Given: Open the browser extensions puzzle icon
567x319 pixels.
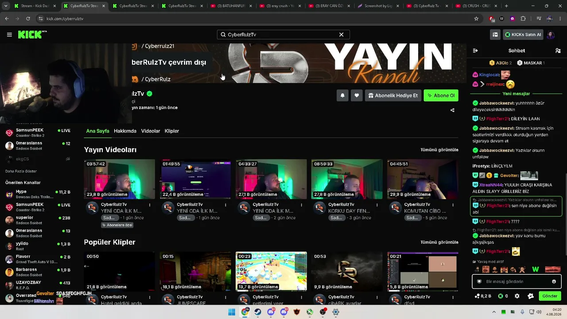Looking at the screenshot, I should 523,19.
